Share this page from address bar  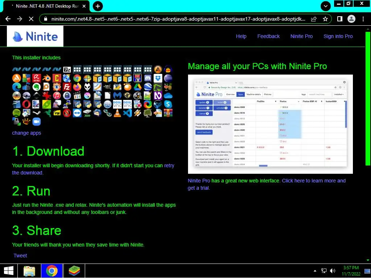pos(314,19)
